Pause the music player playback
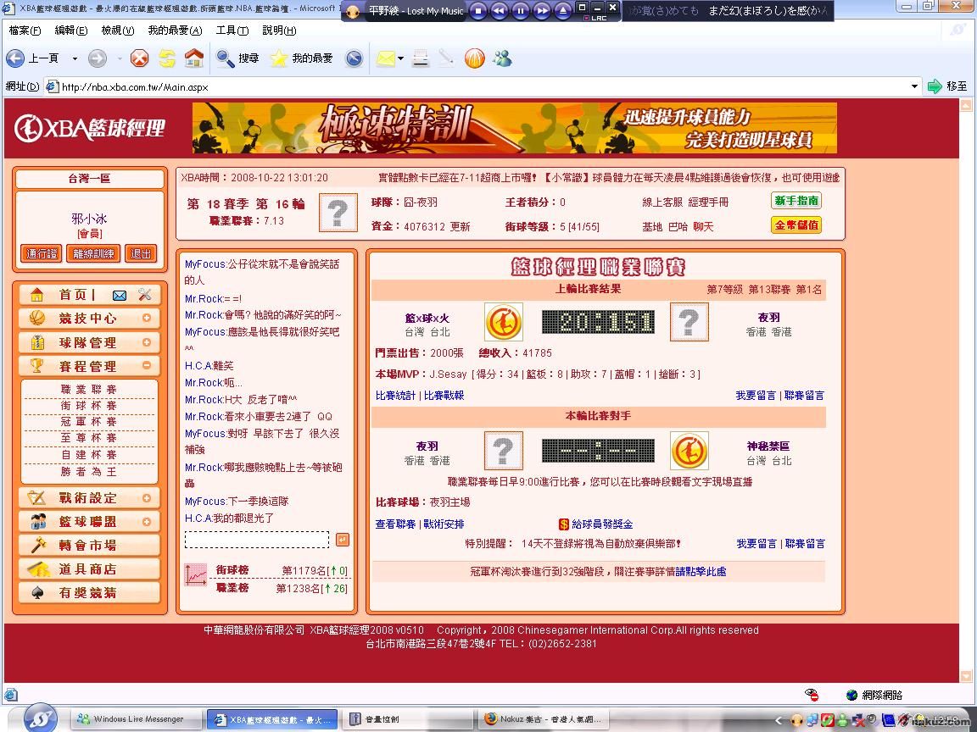Viewport: 977px width, 732px height. [521, 11]
